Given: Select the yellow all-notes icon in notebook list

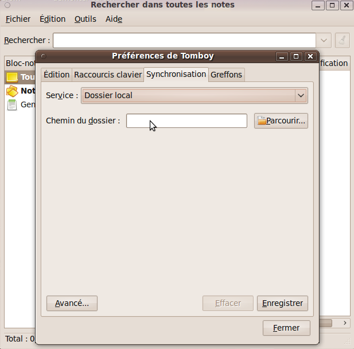Looking at the screenshot, I should [x=12, y=77].
